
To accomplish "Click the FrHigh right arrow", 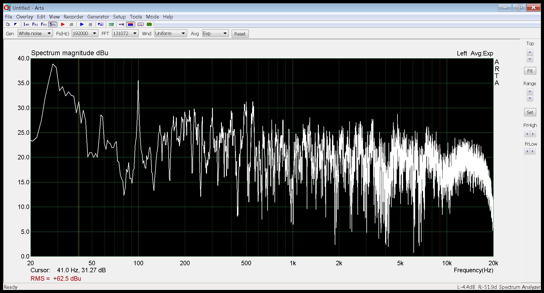I will (x=533, y=134).
